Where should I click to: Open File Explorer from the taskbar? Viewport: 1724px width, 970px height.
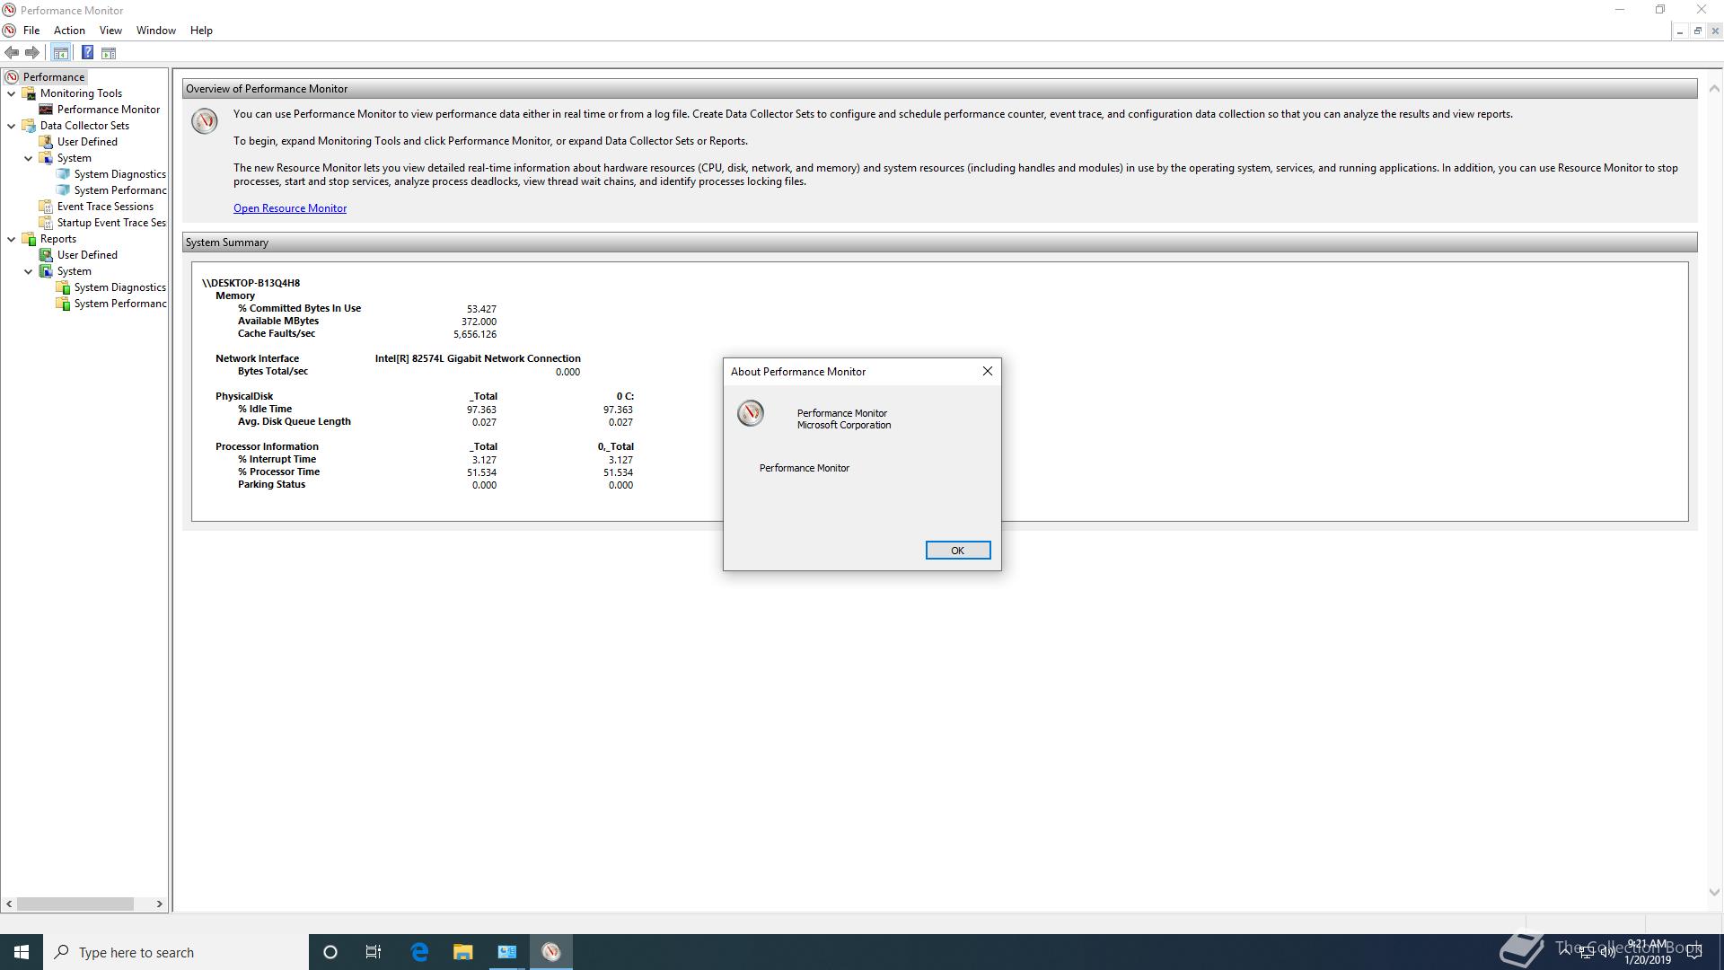463,952
